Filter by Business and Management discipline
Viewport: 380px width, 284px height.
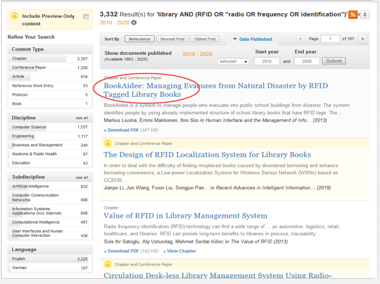(x=50, y=145)
